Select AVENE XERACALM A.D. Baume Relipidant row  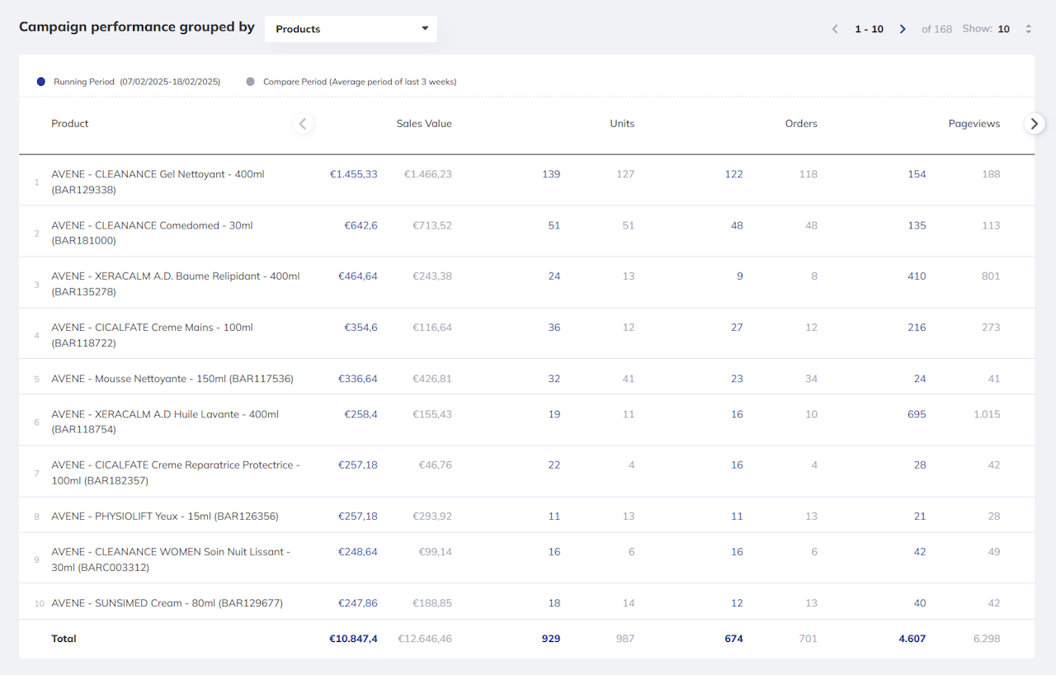point(175,284)
